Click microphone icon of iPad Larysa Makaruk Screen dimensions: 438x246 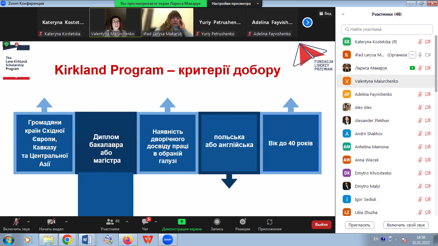(420, 55)
